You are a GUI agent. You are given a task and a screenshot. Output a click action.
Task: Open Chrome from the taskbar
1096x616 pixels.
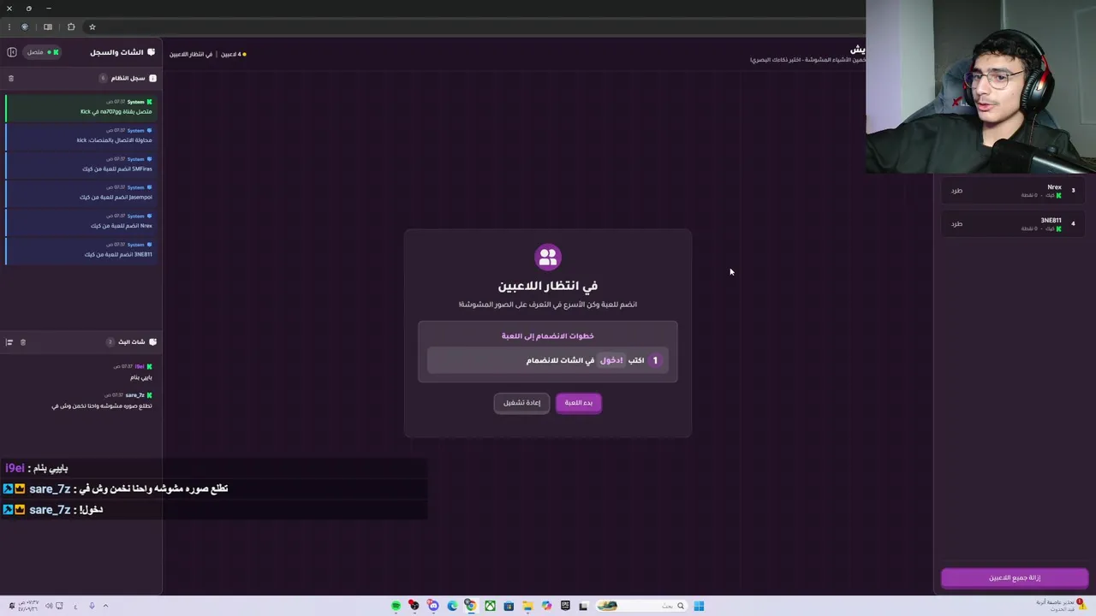tap(470, 606)
